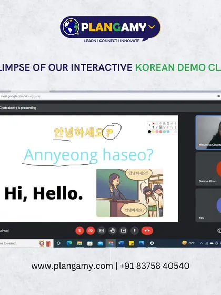Click the yellow Korean greeting heading text
221x295 pixels.
84,132
